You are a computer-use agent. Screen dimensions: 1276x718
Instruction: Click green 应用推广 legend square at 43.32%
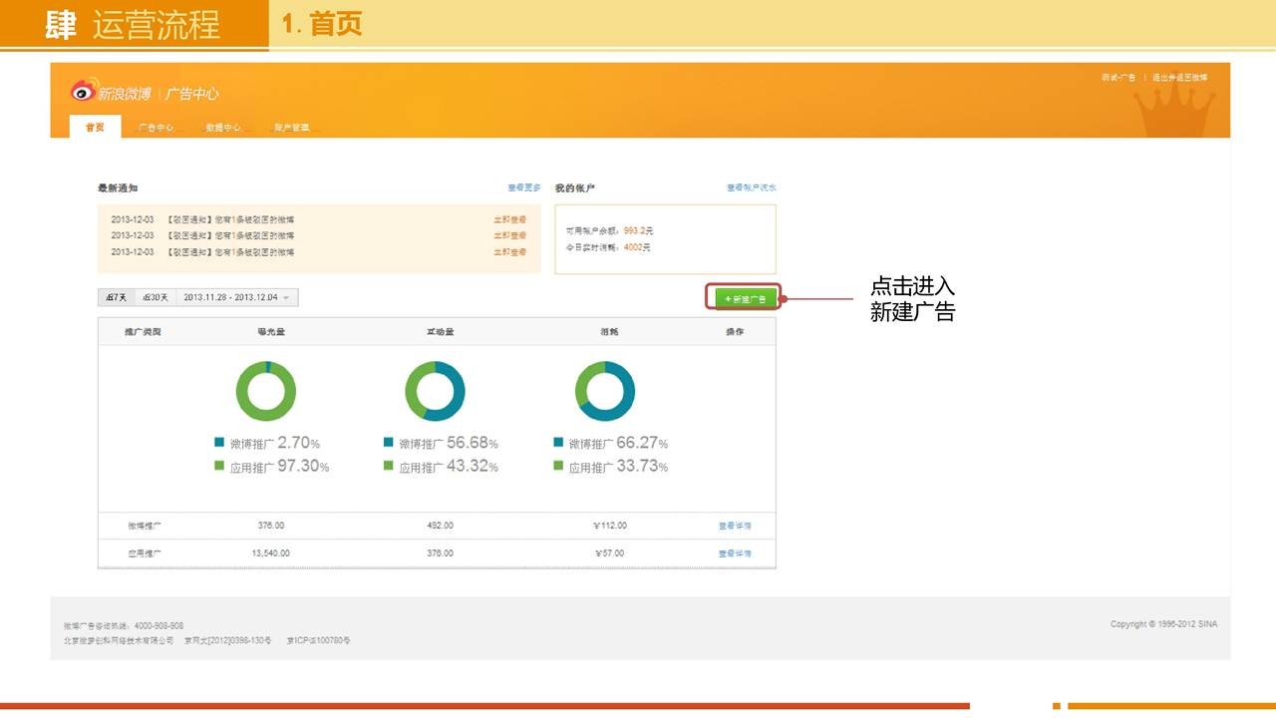click(x=389, y=466)
